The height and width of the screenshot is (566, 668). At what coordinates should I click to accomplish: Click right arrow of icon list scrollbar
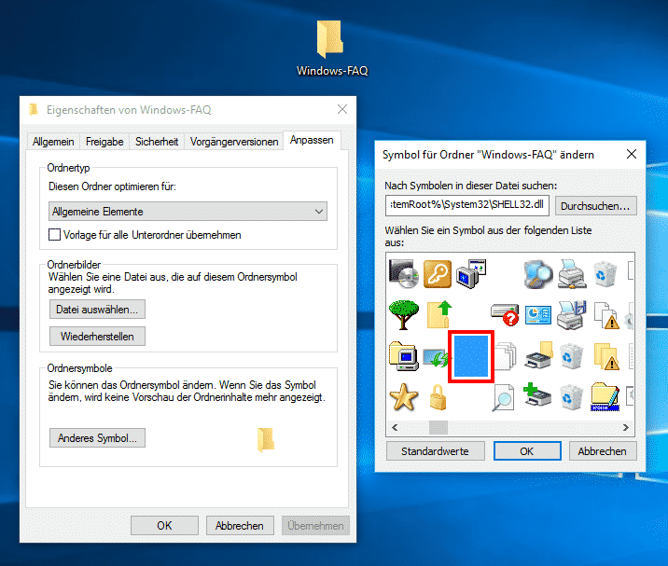(626, 428)
